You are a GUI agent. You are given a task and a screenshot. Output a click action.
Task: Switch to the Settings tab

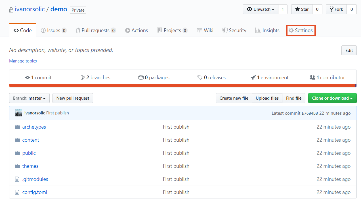(x=301, y=30)
